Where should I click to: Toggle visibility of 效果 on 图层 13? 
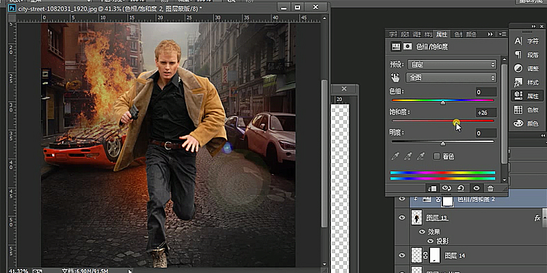tap(422, 231)
